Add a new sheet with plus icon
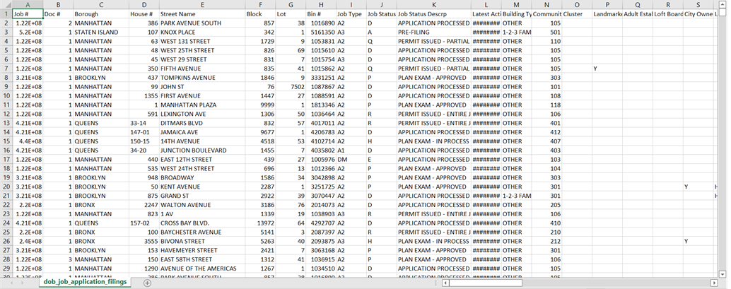The height and width of the screenshot is (289, 731). 147,283
